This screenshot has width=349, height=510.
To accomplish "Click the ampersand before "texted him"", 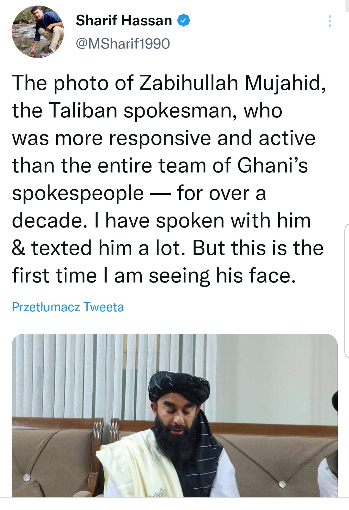I will [18, 248].
